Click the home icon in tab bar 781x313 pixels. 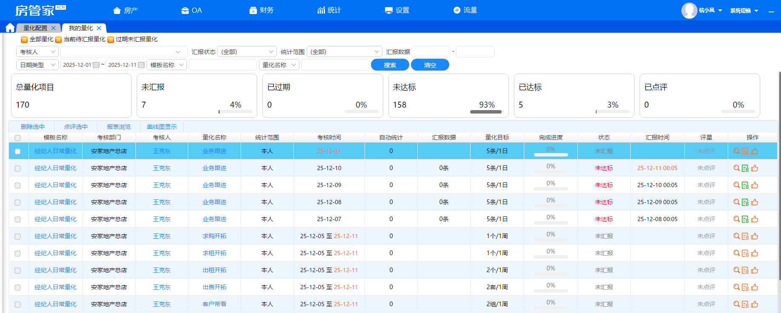click(x=10, y=28)
